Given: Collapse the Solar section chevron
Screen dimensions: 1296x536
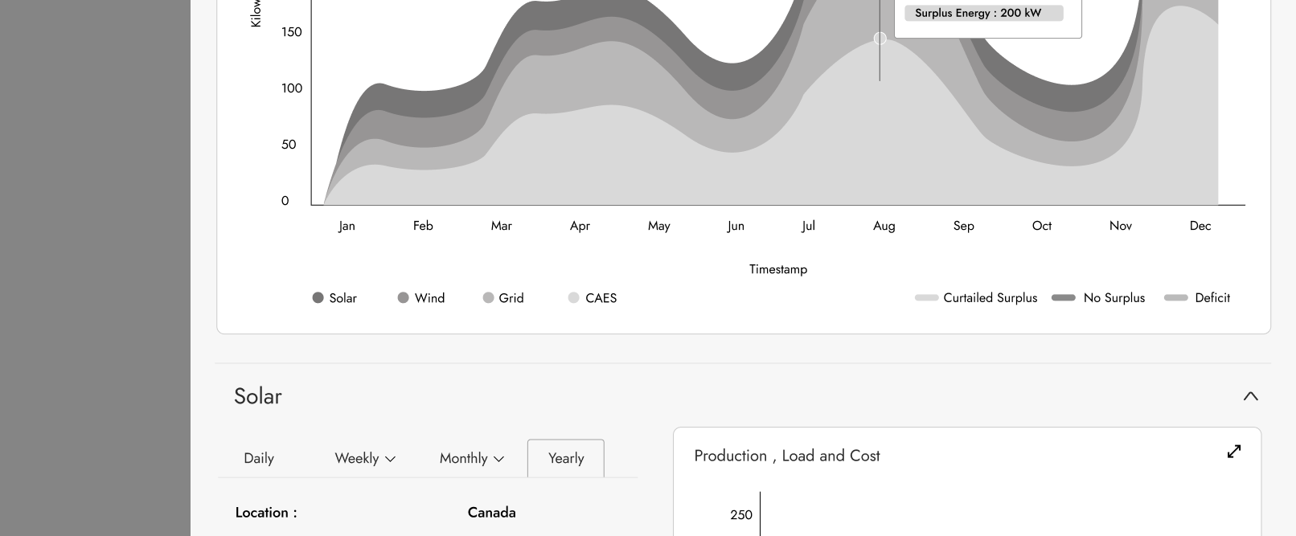Looking at the screenshot, I should point(1250,396).
